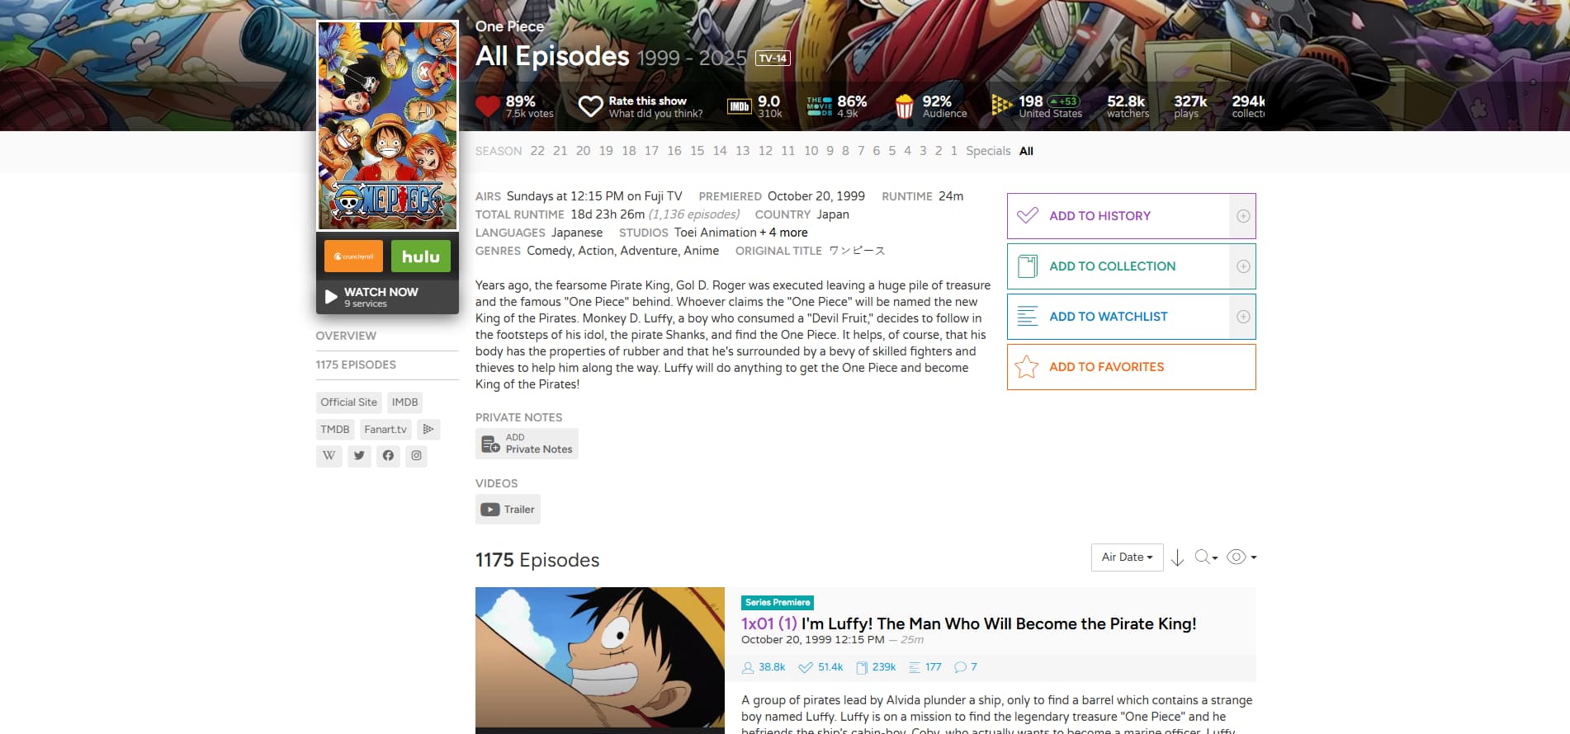
Task: Open The Movie DB rating logo
Action: [820, 106]
